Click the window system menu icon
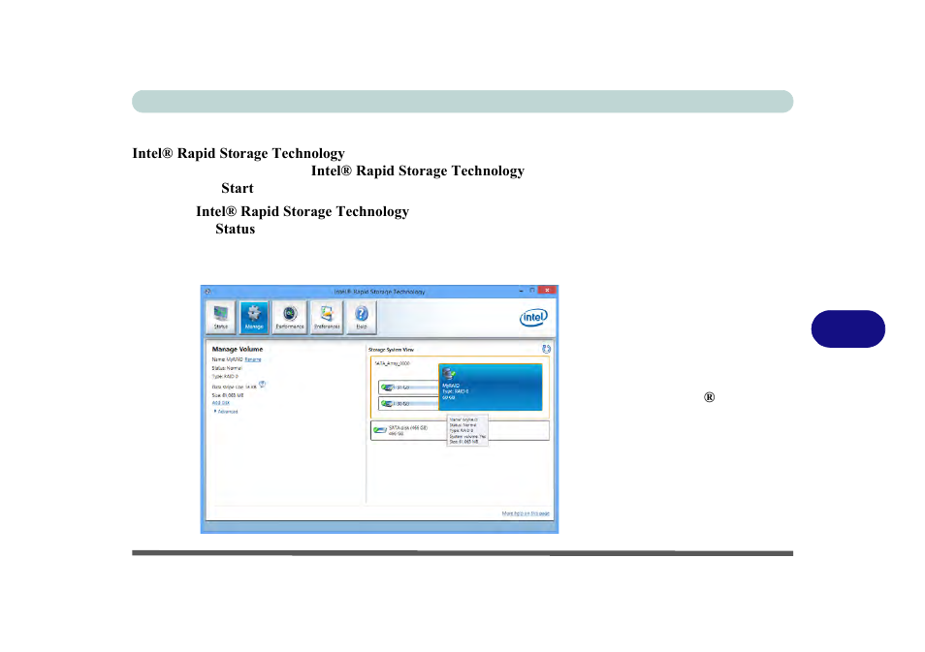 (x=207, y=292)
